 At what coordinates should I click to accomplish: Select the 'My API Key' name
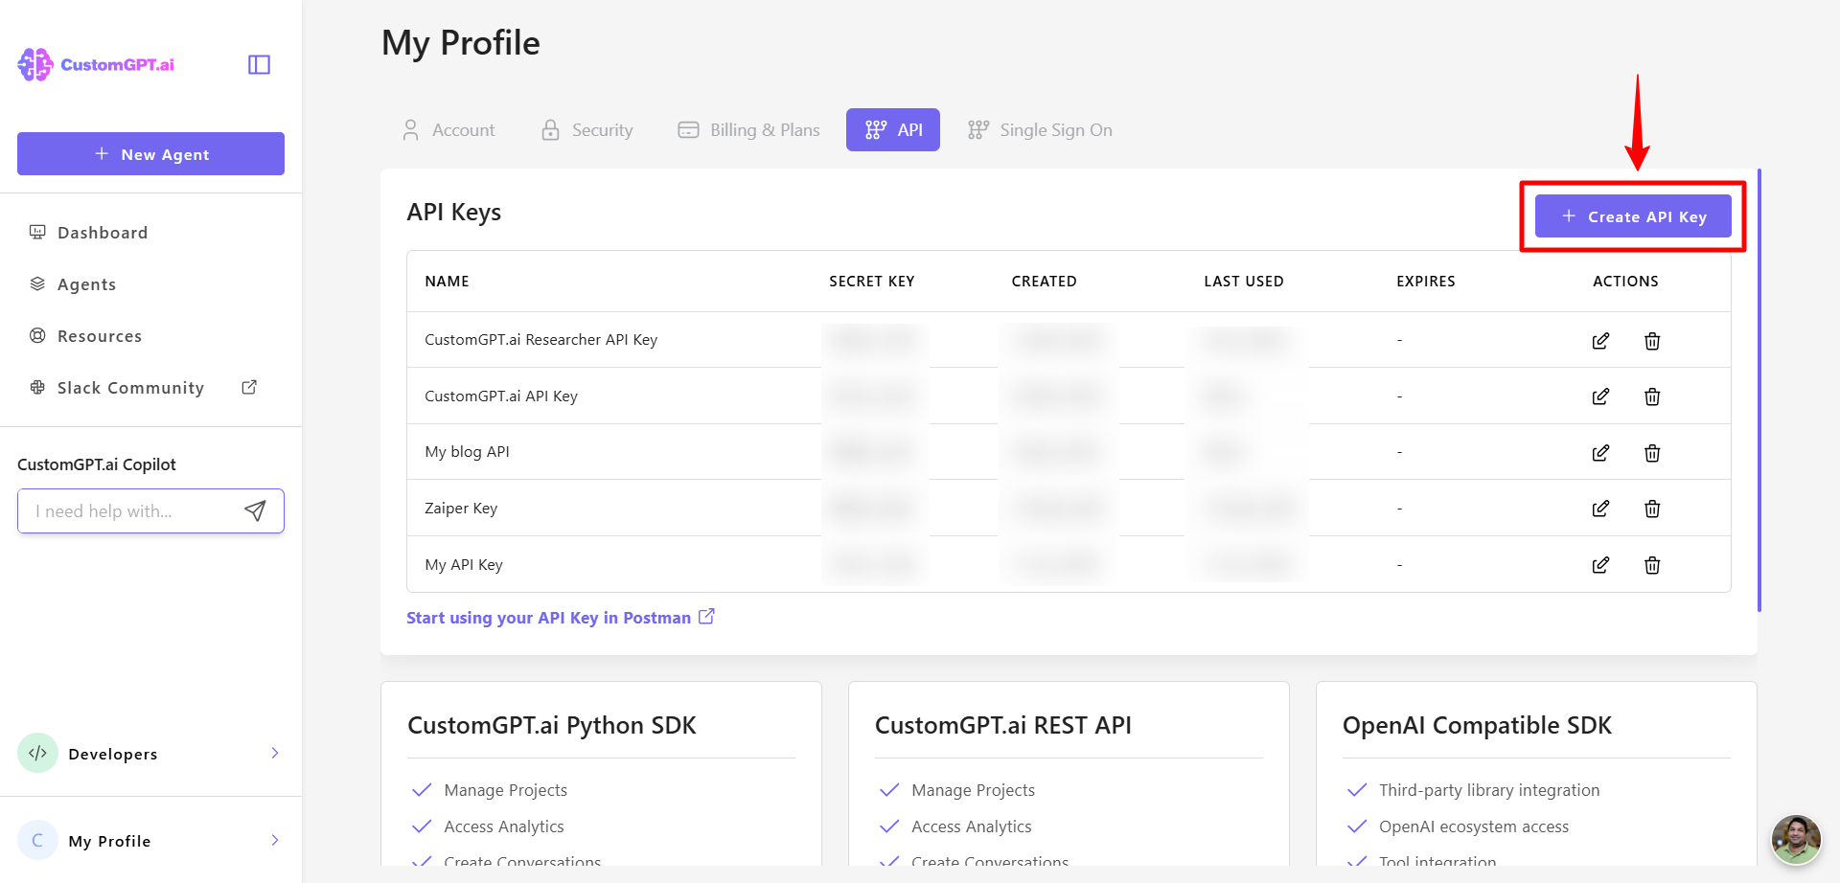tap(464, 565)
